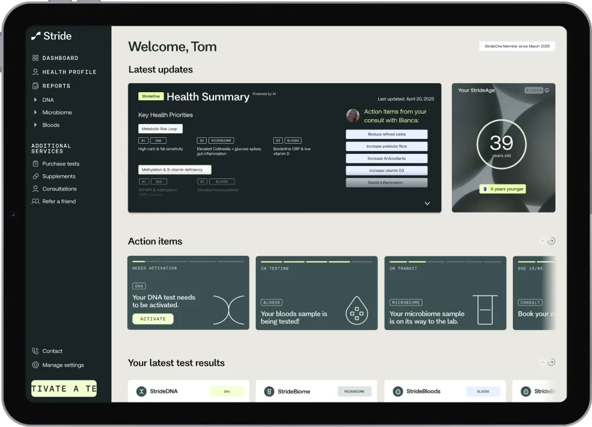Viewport: 592px width, 427px height.
Task: Click the StrideOne badge in Health Summary
Action: tap(151, 96)
